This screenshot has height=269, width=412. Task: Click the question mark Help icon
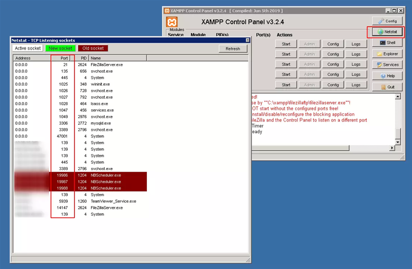tap(383, 76)
